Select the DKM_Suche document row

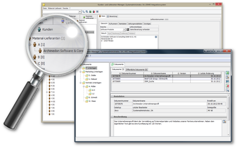(x=166, y=82)
